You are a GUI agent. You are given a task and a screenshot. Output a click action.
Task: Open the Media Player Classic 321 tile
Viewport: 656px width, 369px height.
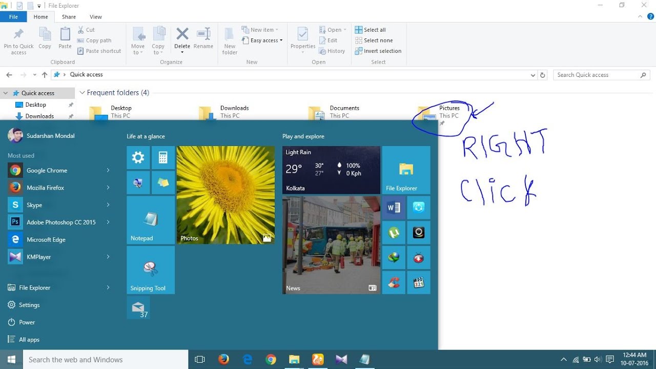419,282
